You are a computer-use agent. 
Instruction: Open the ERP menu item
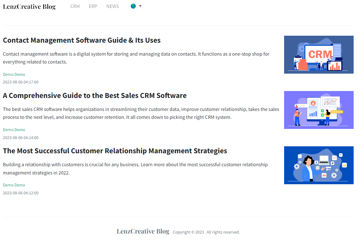coord(93,6)
